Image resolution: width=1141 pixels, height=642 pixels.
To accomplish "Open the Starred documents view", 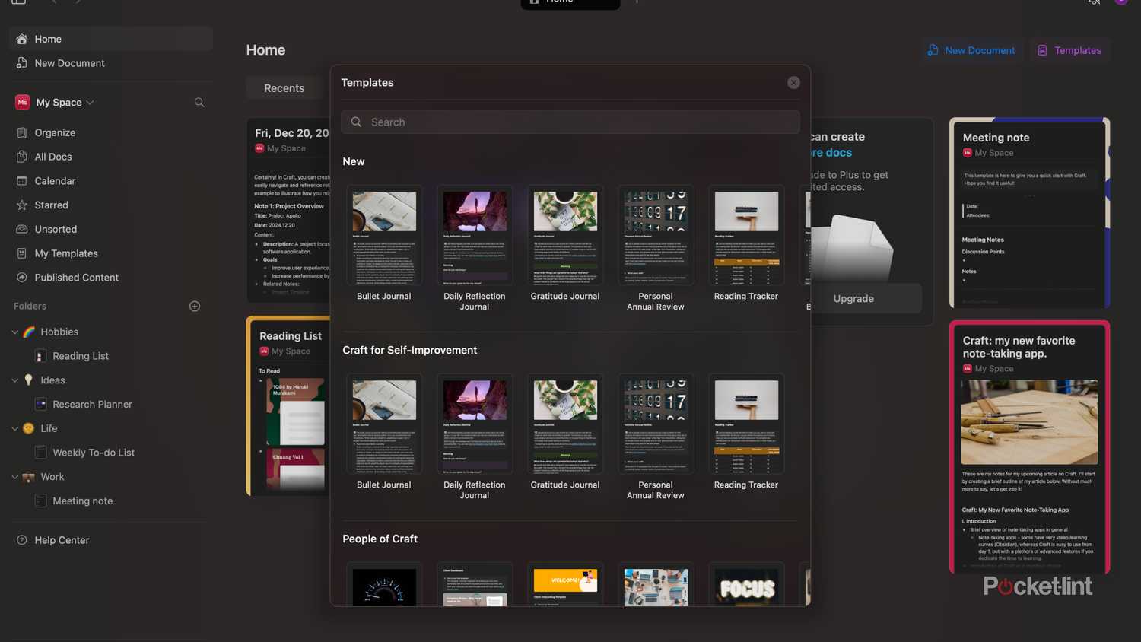I will (x=51, y=205).
